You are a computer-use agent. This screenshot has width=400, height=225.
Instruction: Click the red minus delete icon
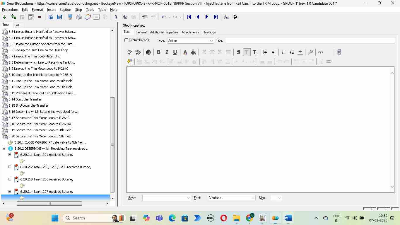click(x=40, y=17)
